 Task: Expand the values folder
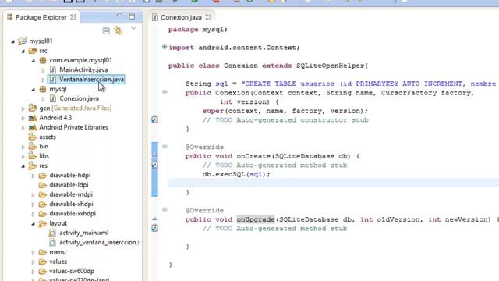pyautogui.click(x=34, y=262)
